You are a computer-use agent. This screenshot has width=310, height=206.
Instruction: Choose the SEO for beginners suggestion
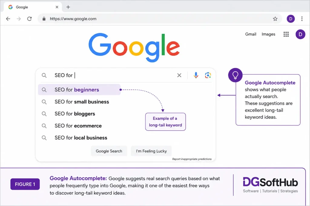(x=79, y=90)
